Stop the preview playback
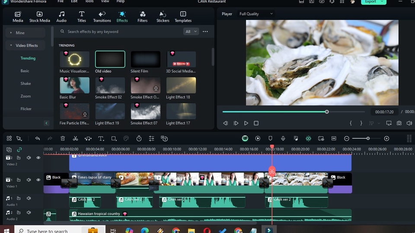Screen dimensions: 415x233 [x=256, y=123]
